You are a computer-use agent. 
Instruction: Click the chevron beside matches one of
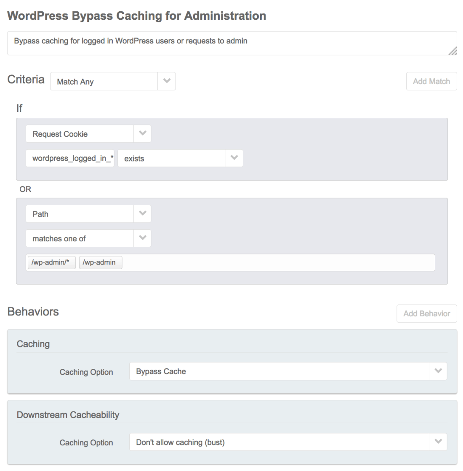click(x=142, y=238)
